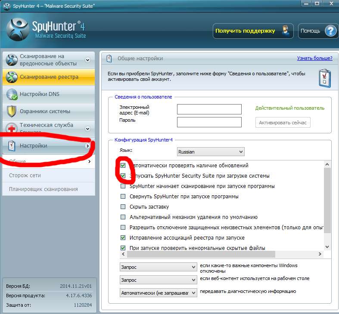Viewport: 339px width, 314px height.
Task: Select Сторож сети submenu item
Action: [x=49, y=175]
